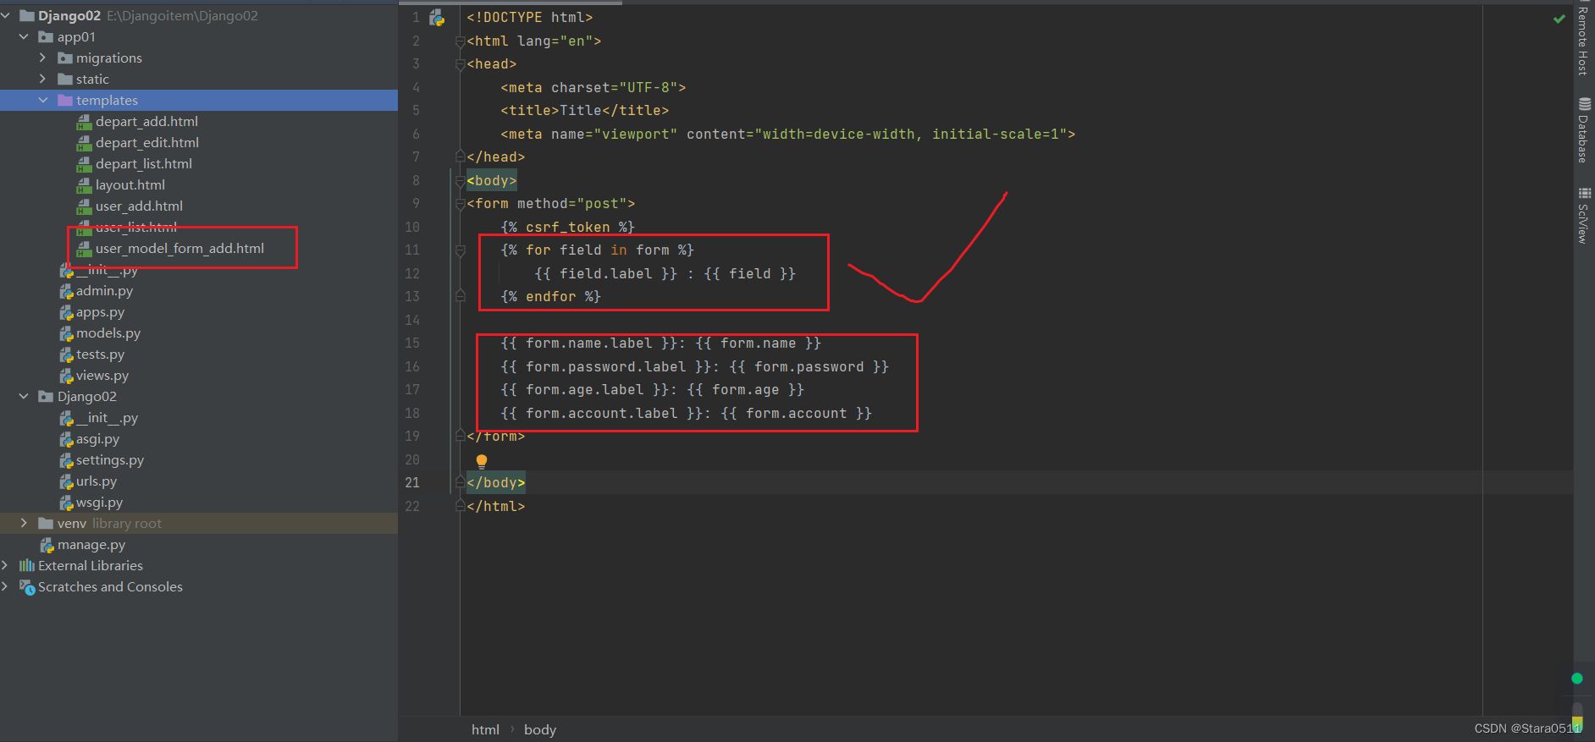Fold the html tag at line 2
This screenshot has height=742, width=1595.
pyautogui.click(x=460, y=41)
